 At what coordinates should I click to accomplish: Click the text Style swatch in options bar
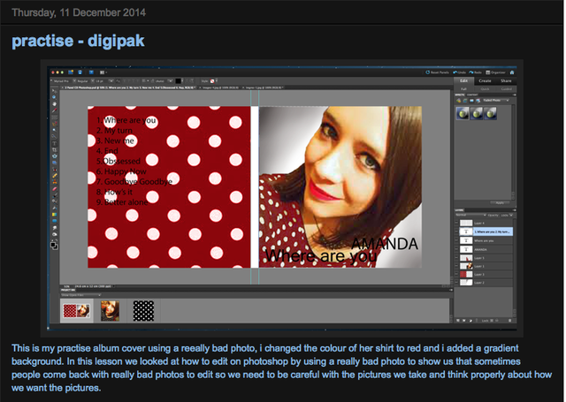(x=212, y=81)
